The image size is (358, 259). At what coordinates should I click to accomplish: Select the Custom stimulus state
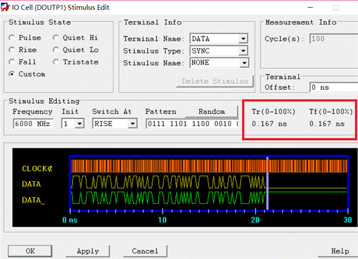pyautogui.click(x=12, y=74)
